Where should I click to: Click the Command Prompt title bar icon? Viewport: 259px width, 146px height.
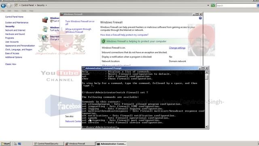(84, 68)
